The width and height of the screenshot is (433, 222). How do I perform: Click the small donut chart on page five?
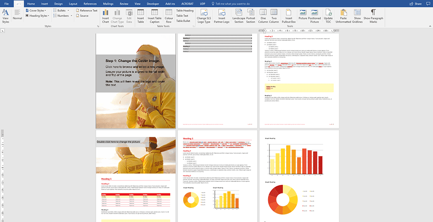pyautogui.click(x=191, y=200)
